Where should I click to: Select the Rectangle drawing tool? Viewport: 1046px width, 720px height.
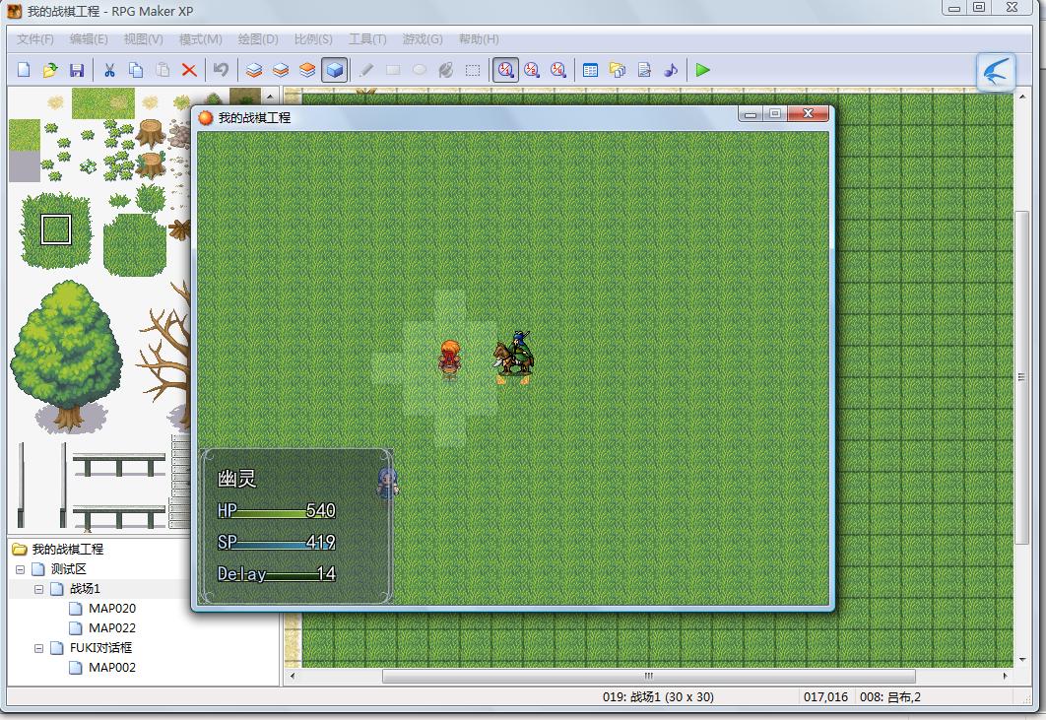393,70
